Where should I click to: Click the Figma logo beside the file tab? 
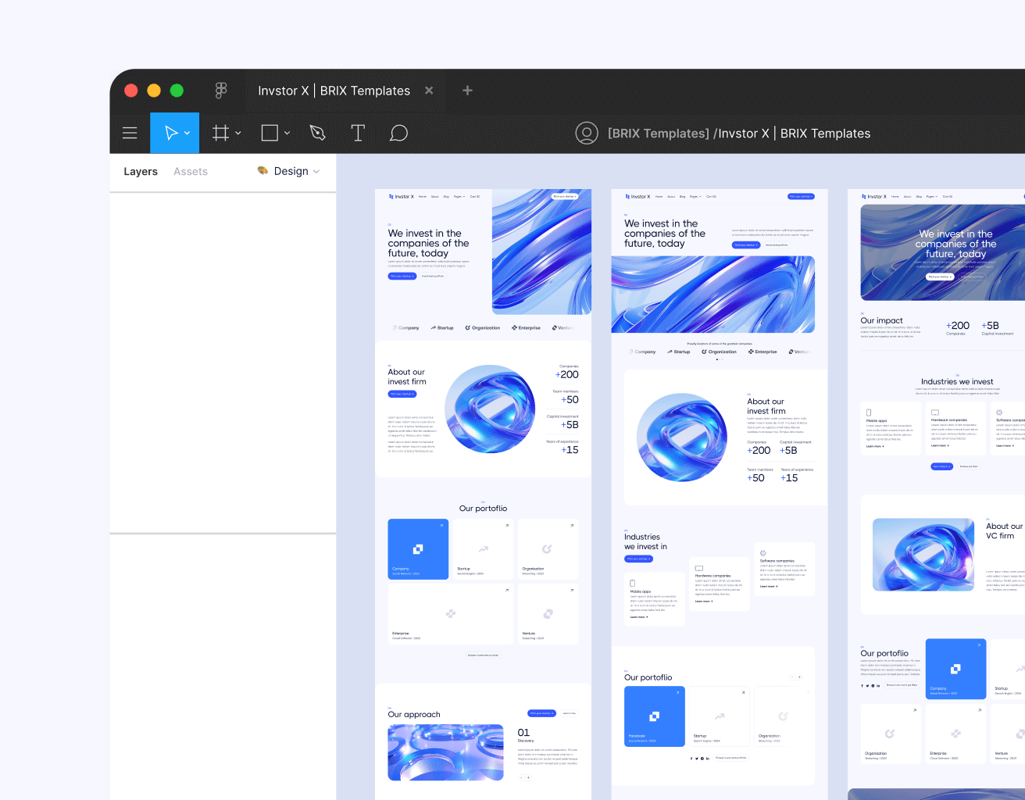click(x=221, y=90)
